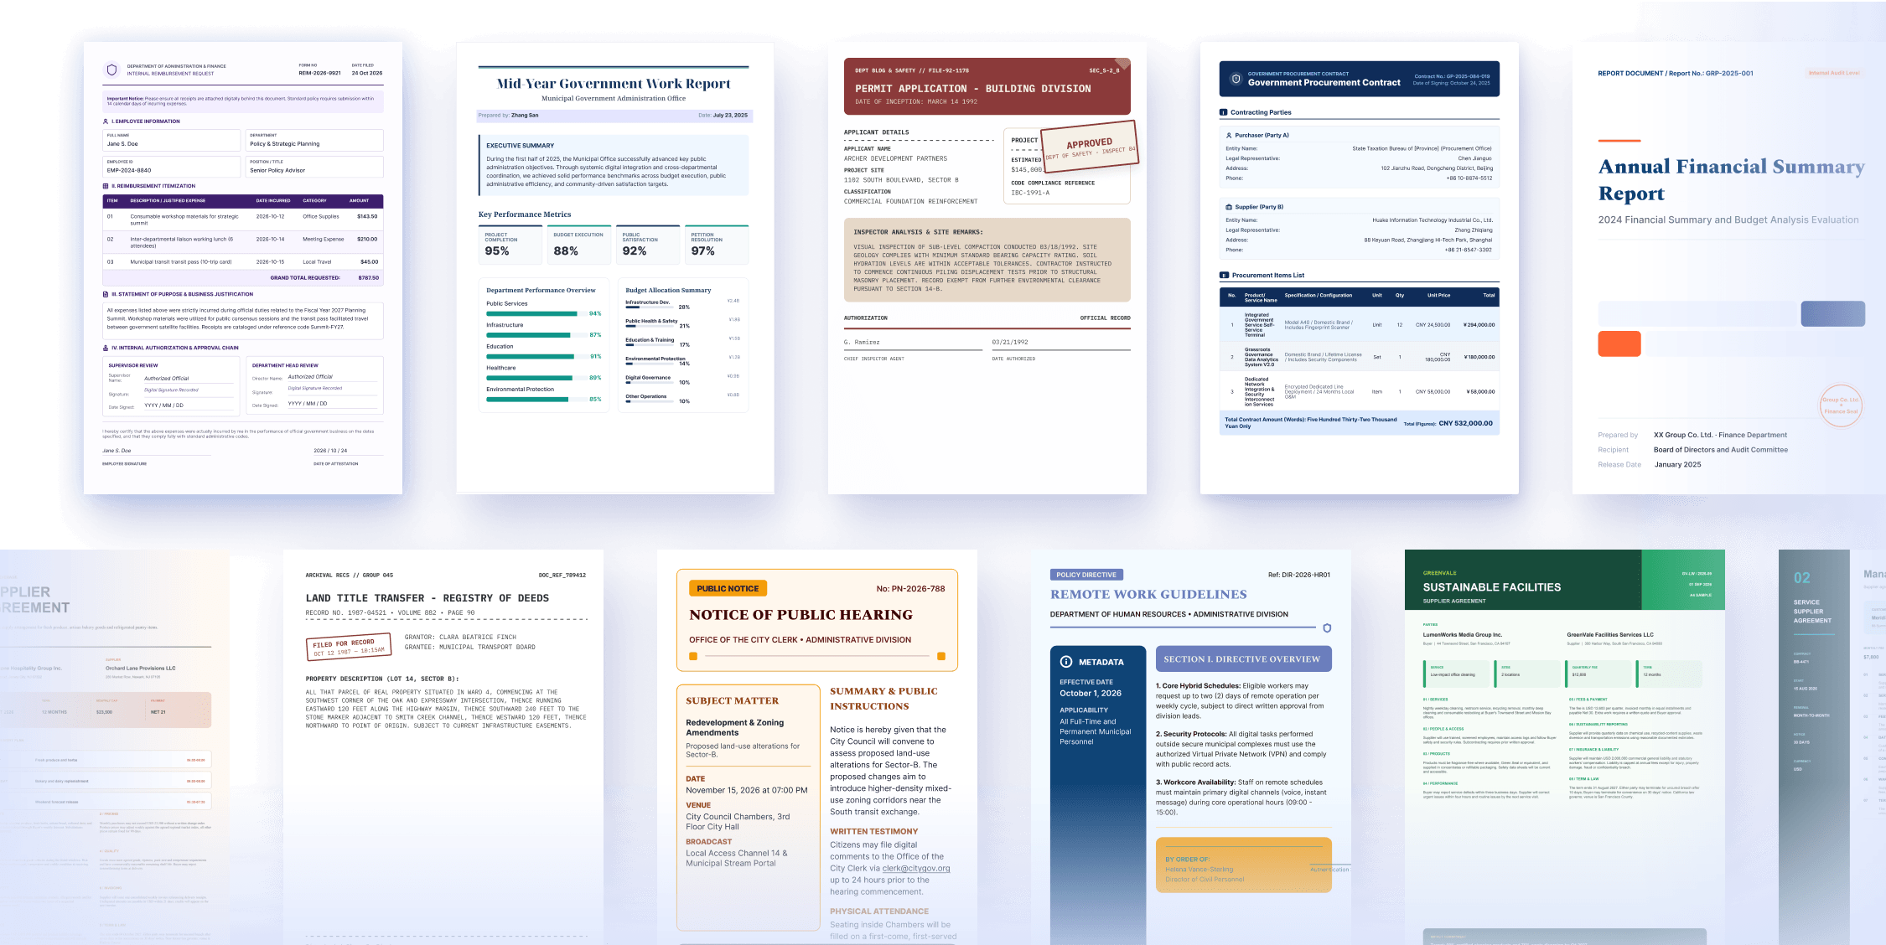The image size is (1886, 945).
Task: Click orange color block on financial report
Action: pos(1619,343)
